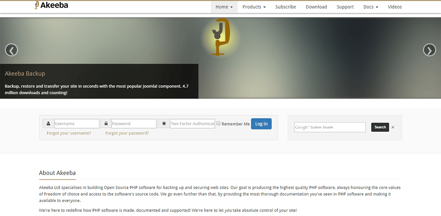Go to previous slide with left arrow
The height and width of the screenshot is (216, 441).
12,50
